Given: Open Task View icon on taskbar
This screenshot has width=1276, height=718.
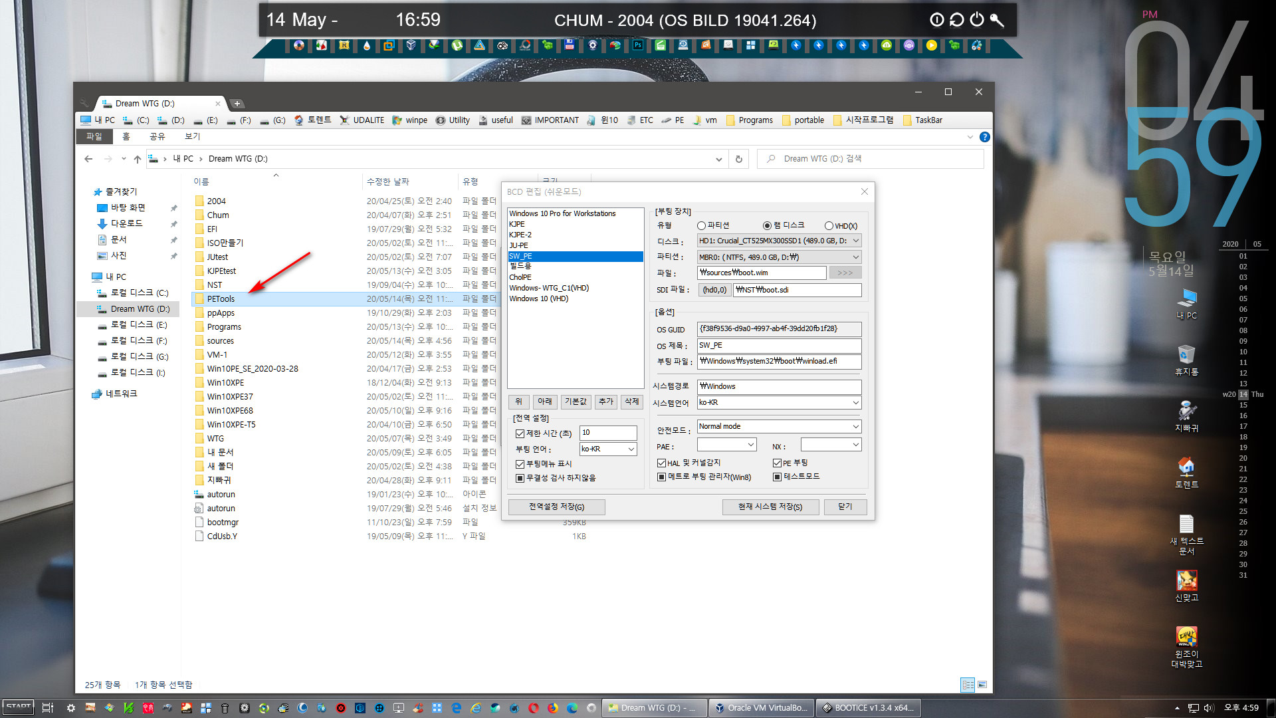Looking at the screenshot, I should point(47,708).
